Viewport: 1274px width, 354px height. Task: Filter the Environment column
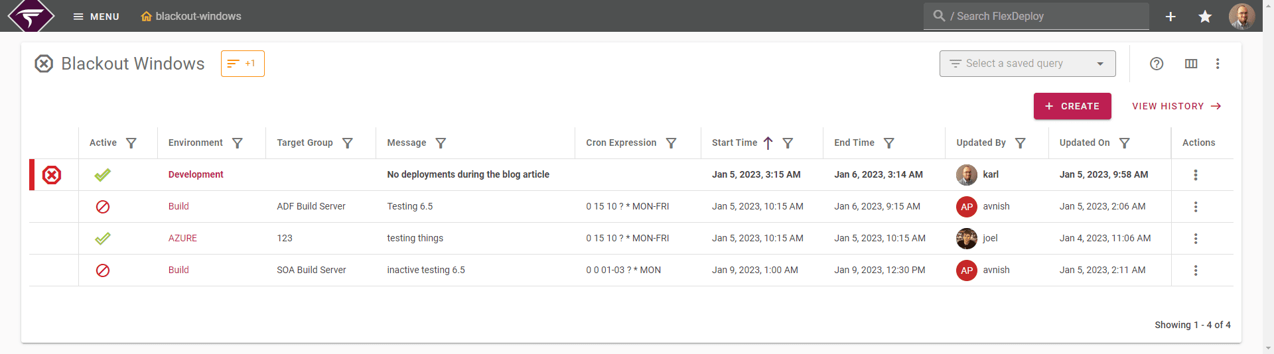(x=238, y=143)
